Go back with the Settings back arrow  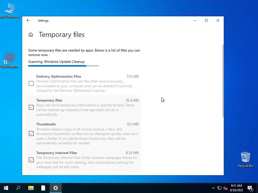click(x=28, y=20)
